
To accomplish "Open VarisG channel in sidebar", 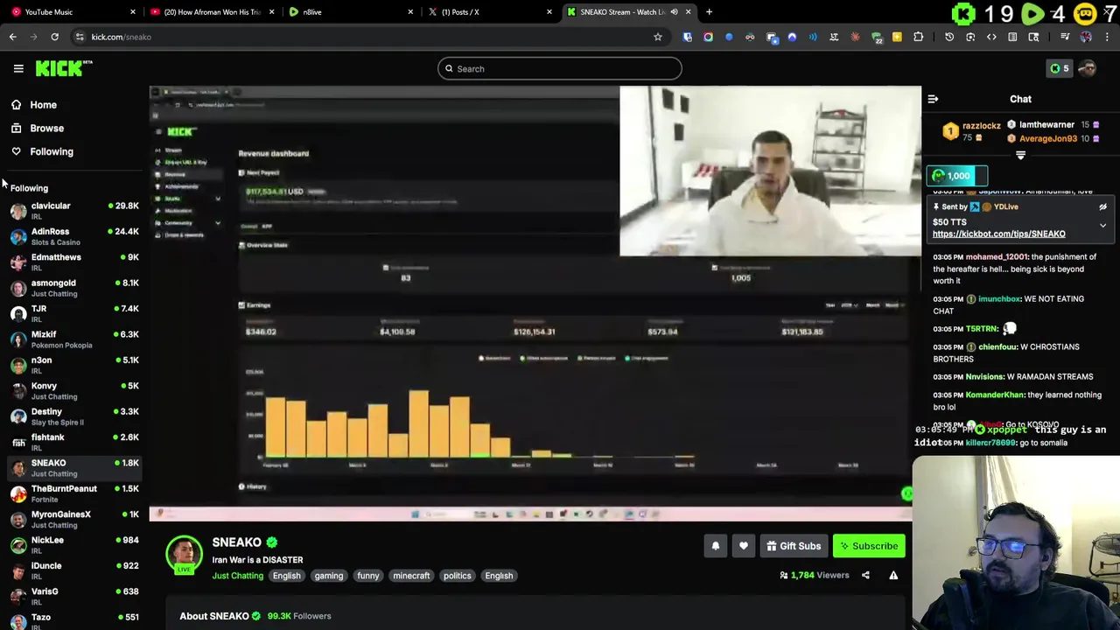I will click(x=74, y=596).
